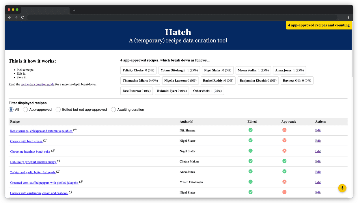Open the recipe data curation guide link

[x=38, y=84]
